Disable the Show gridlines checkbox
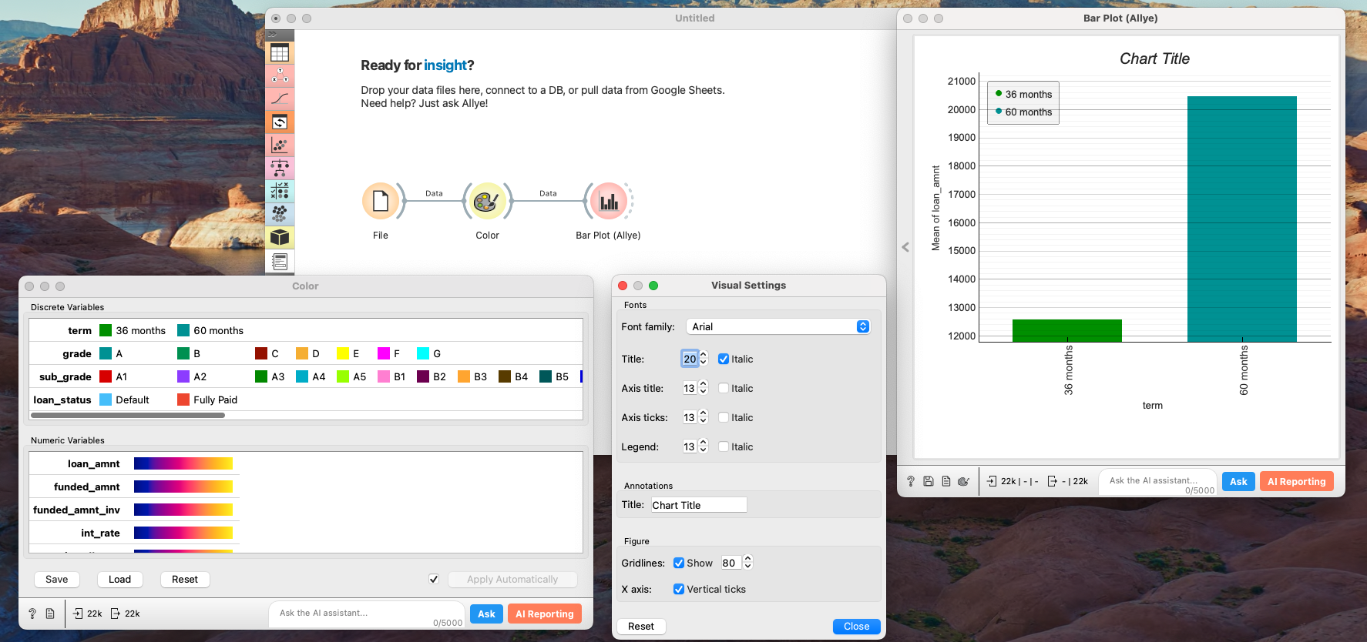The height and width of the screenshot is (642, 1367). (679, 563)
